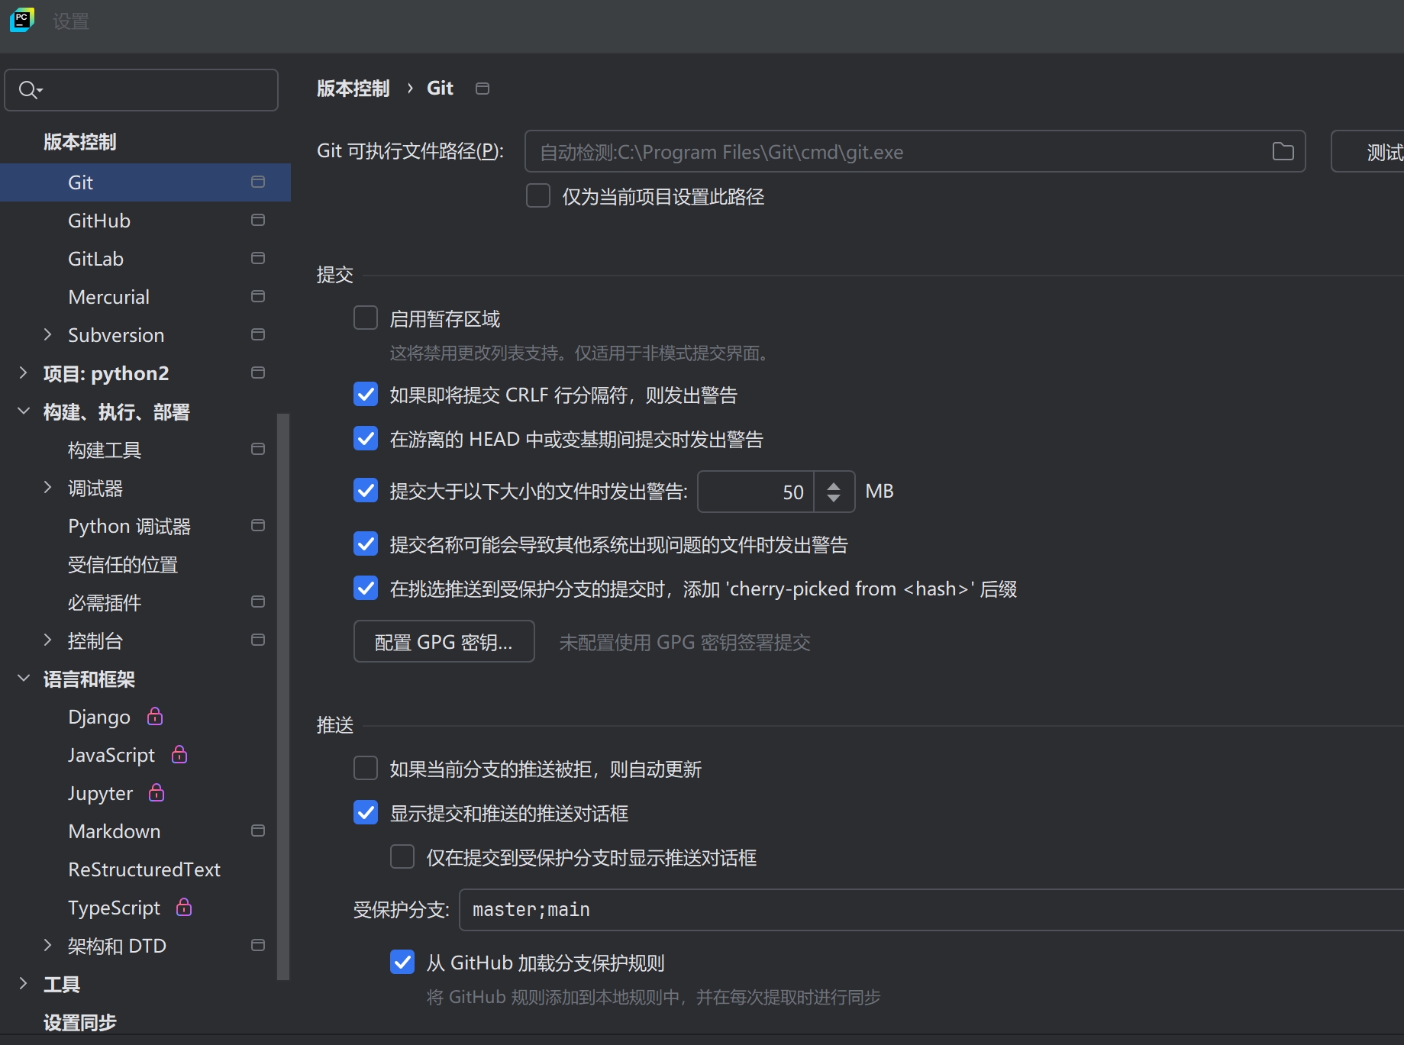Image resolution: width=1404 pixels, height=1045 pixels.
Task: Decrease the file size warning value by one step
Action: click(x=834, y=498)
